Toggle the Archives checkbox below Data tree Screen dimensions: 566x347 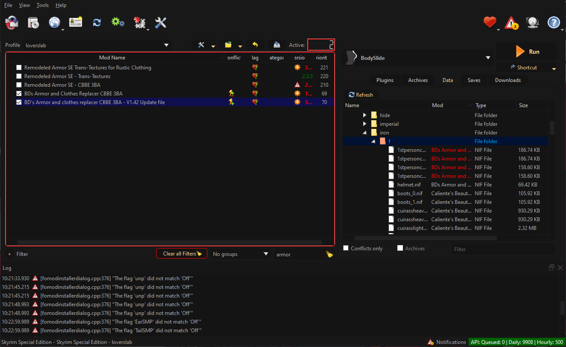[400, 248]
